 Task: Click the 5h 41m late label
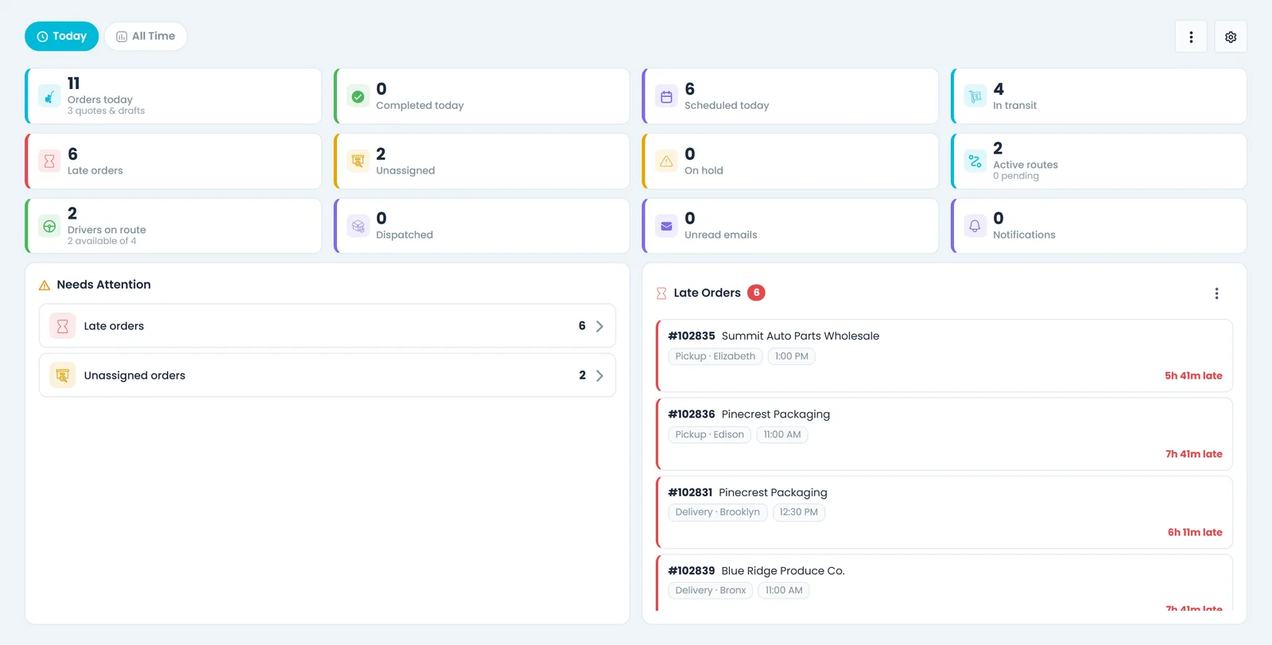coord(1193,376)
